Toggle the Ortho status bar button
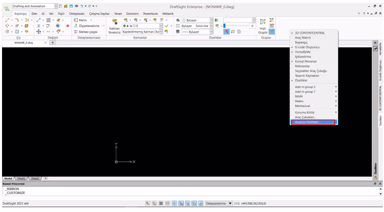 [168, 203]
